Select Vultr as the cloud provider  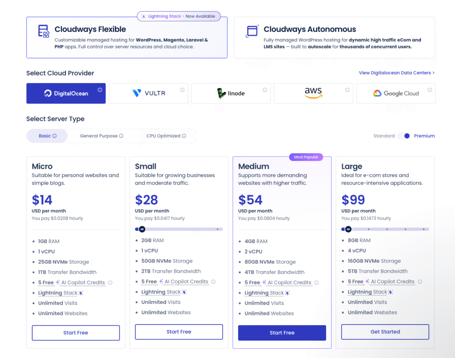pyautogui.click(x=148, y=93)
